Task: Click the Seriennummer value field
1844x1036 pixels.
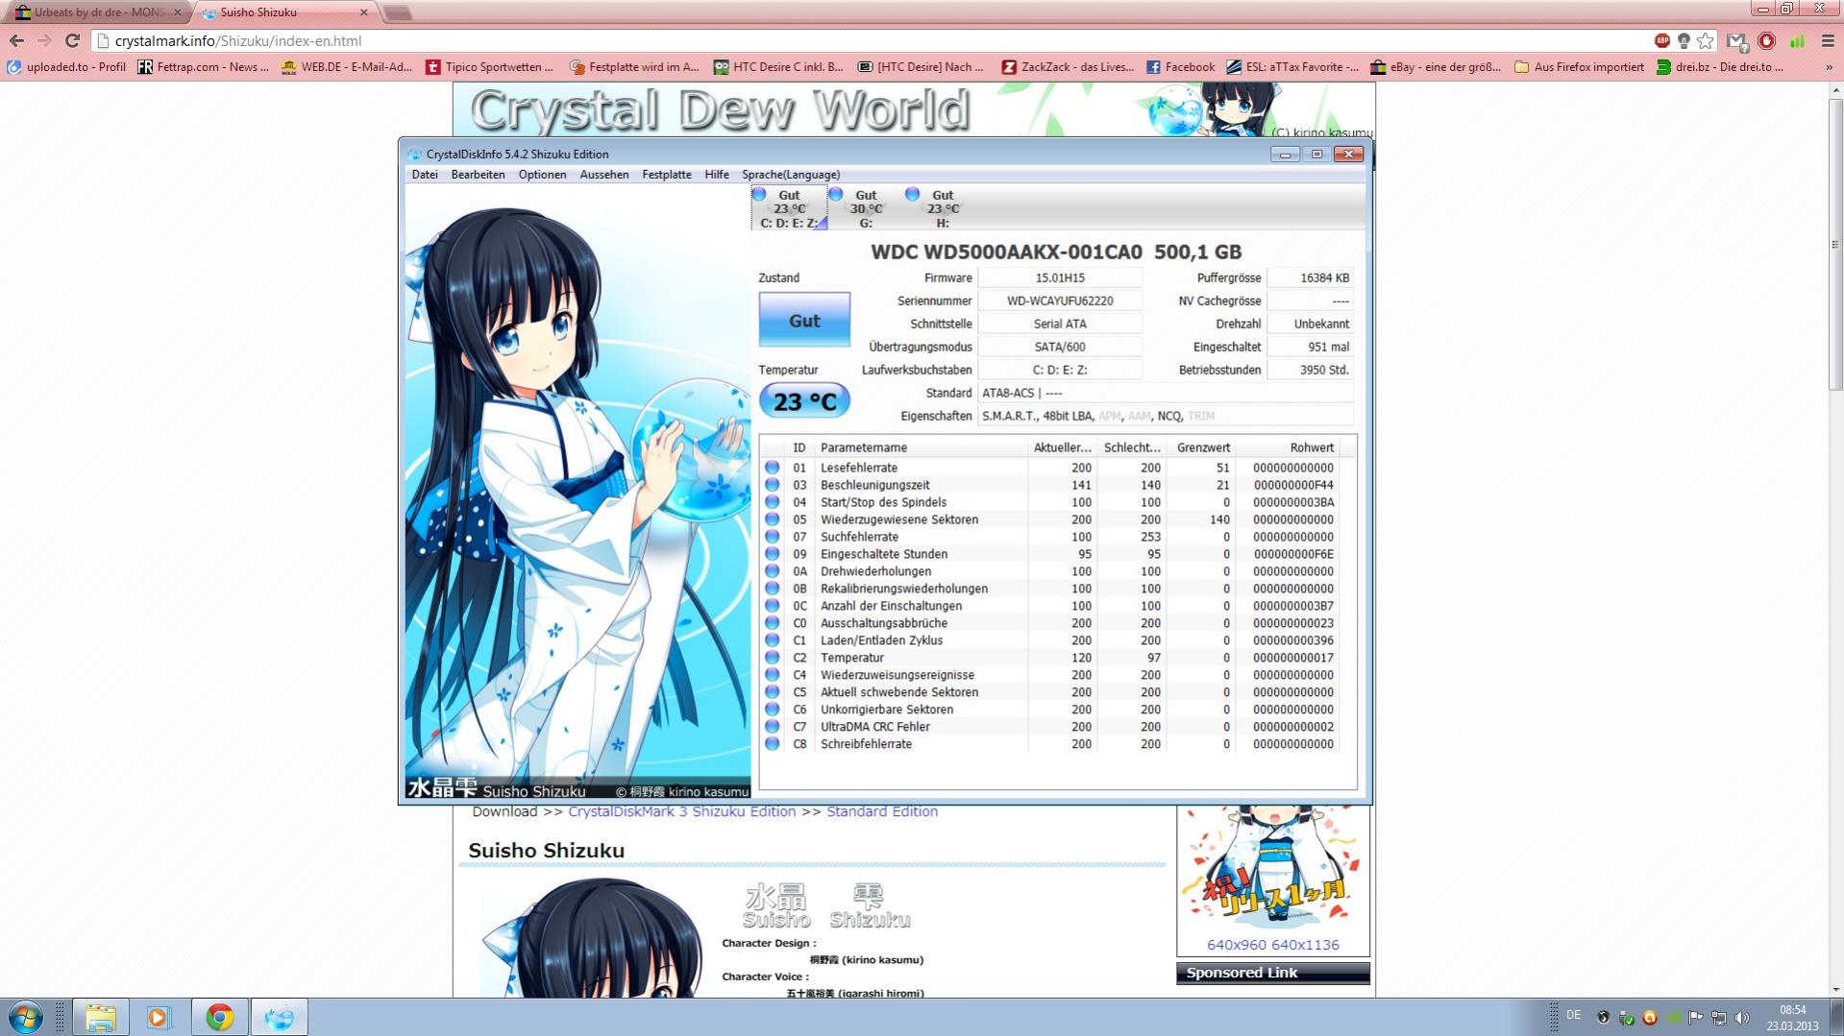Action: click(x=1060, y=301)
